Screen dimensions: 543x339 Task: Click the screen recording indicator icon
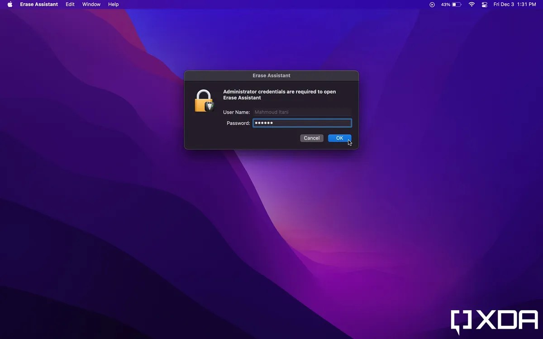tap(431, 5)
